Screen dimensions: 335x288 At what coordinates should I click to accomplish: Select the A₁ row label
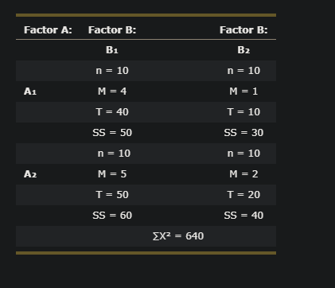(x=30, y=91)
